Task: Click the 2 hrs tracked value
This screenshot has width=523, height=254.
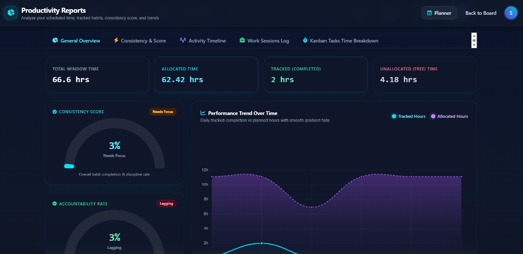Action: (282, 80)
